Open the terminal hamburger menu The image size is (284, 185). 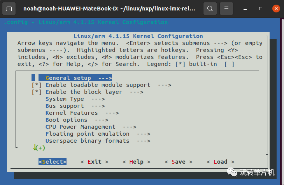coord(226,9)
